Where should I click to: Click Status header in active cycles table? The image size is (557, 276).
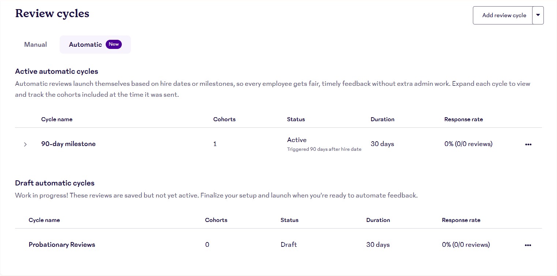tap(296, 119)
